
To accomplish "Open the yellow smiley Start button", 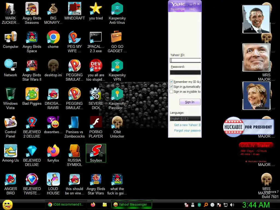I will coord(7,205).
